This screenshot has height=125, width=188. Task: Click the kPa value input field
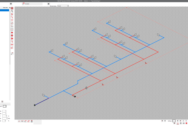coord(5,118)
